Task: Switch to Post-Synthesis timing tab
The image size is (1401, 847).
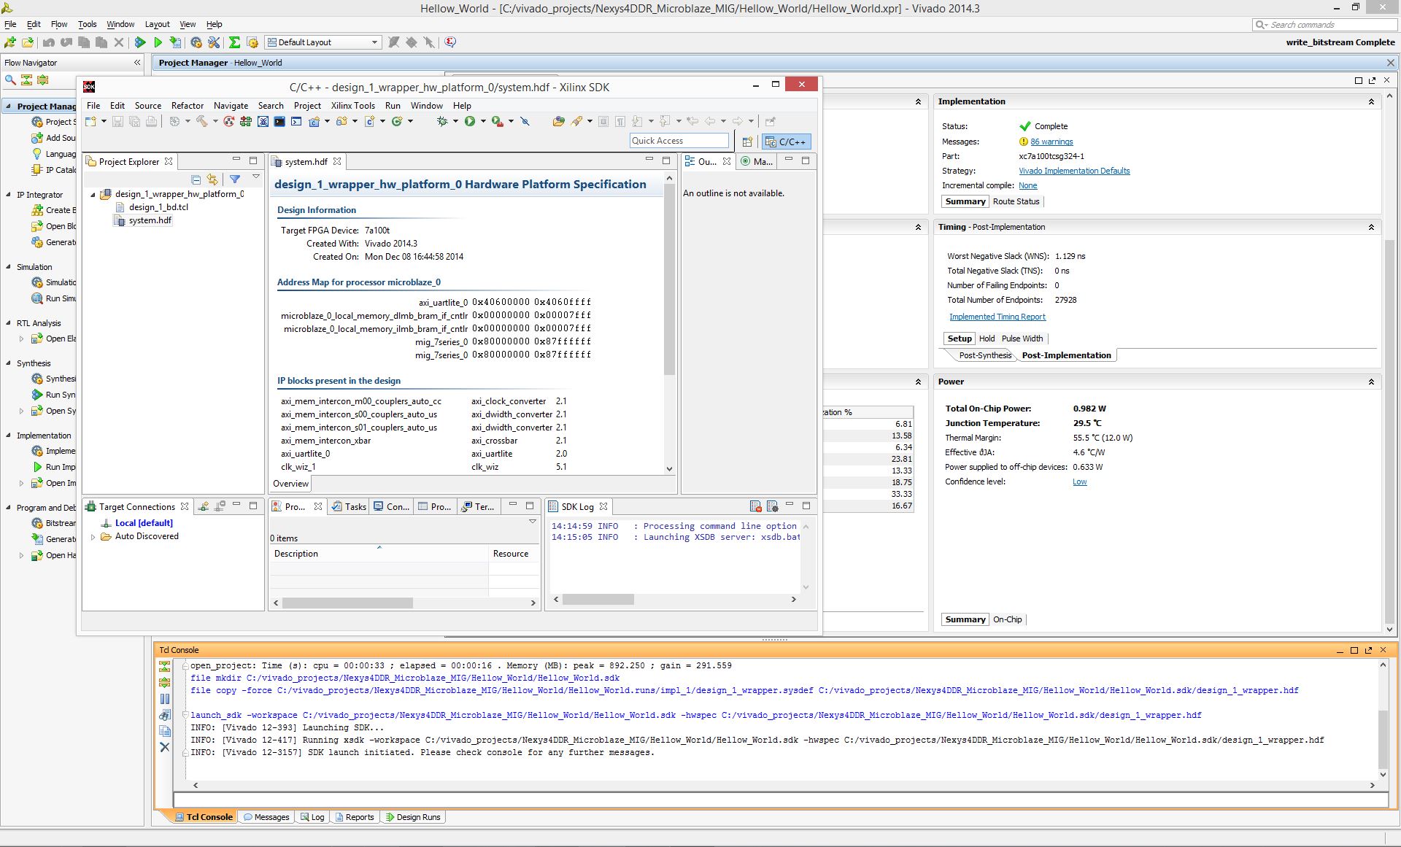Action: click(x=985, y=355)
